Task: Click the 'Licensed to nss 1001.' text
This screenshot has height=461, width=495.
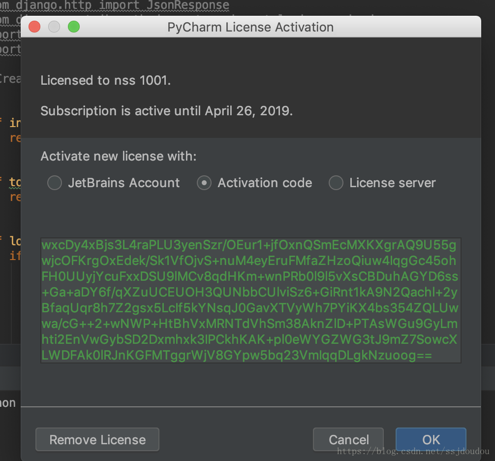Action: [x=105, y=80]
